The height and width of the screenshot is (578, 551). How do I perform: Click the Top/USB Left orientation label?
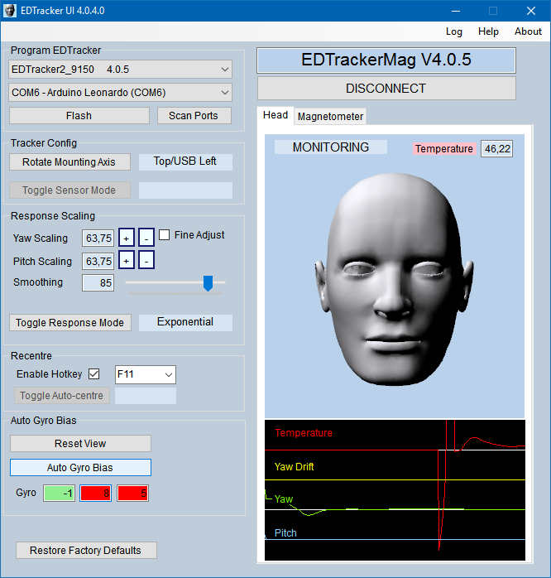(x=185, y=161)
